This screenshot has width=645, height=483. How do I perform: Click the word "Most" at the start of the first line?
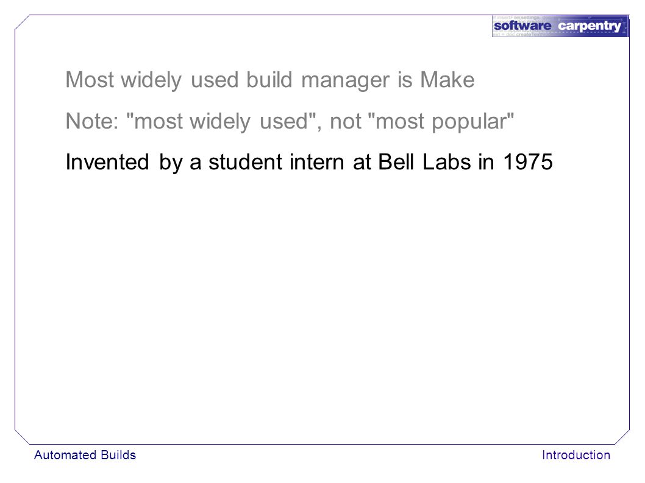point(89,79)
